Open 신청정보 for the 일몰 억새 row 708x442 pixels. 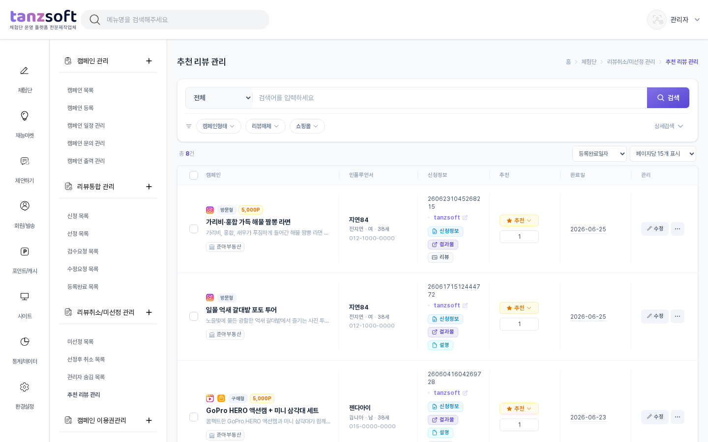(445, 319)
